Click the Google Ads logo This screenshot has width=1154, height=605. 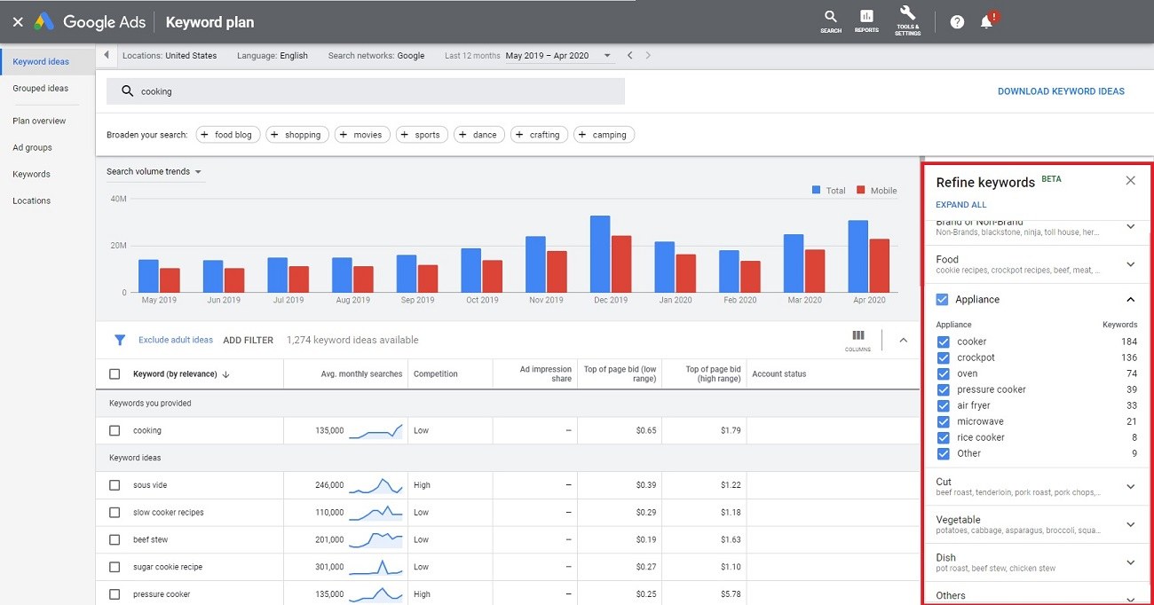[89, 22]
